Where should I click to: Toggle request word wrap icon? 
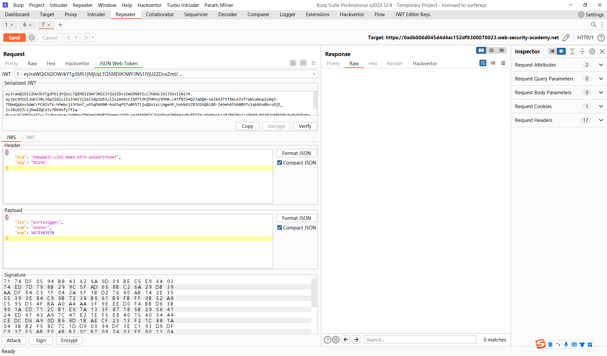[293, 63]
